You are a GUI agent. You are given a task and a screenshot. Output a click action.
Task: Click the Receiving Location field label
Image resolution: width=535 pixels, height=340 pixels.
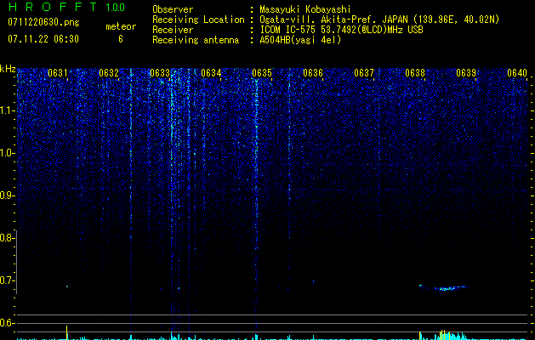coord(198,20)
